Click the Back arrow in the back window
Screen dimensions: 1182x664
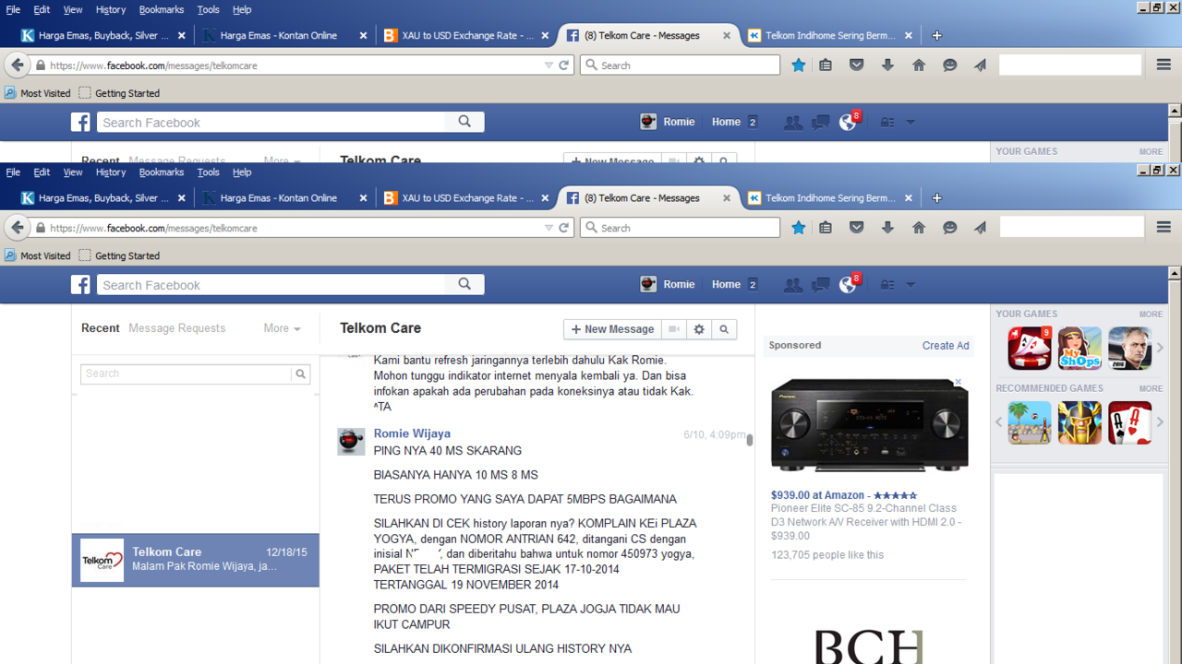(x=17, y=65)
